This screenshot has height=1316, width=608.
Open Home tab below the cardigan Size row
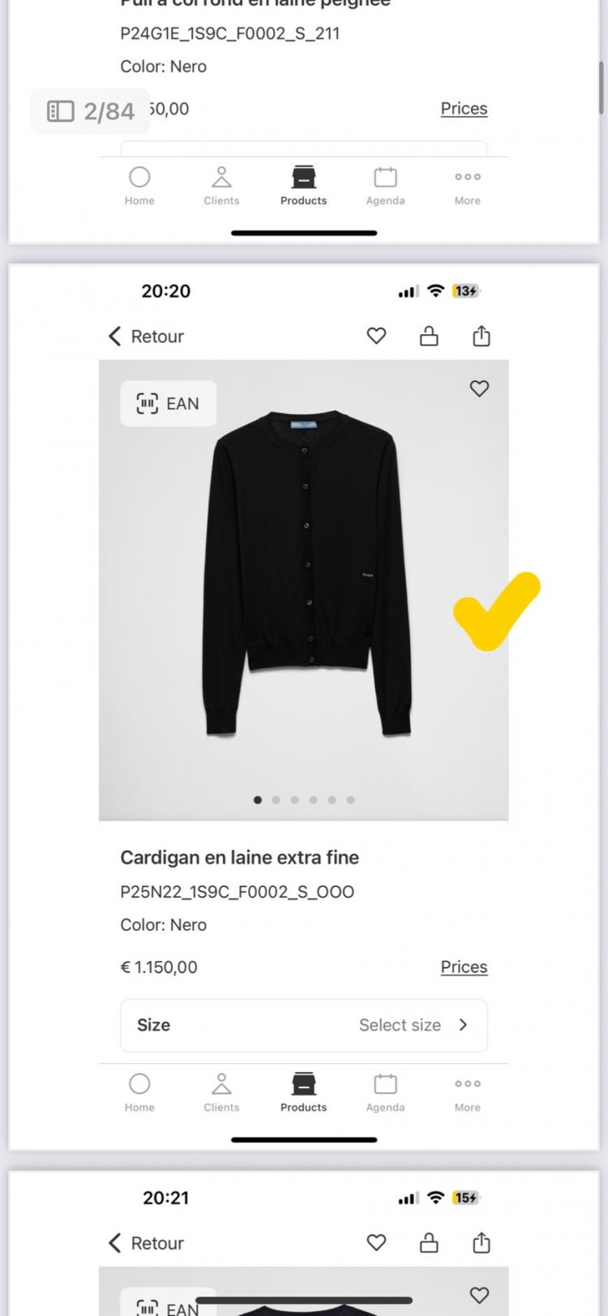click(139, 1091)
